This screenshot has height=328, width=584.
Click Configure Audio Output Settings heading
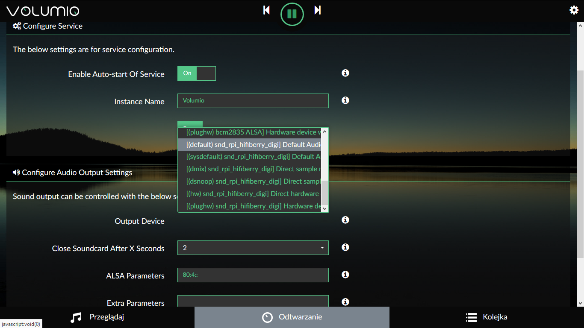tap(72, 173)
